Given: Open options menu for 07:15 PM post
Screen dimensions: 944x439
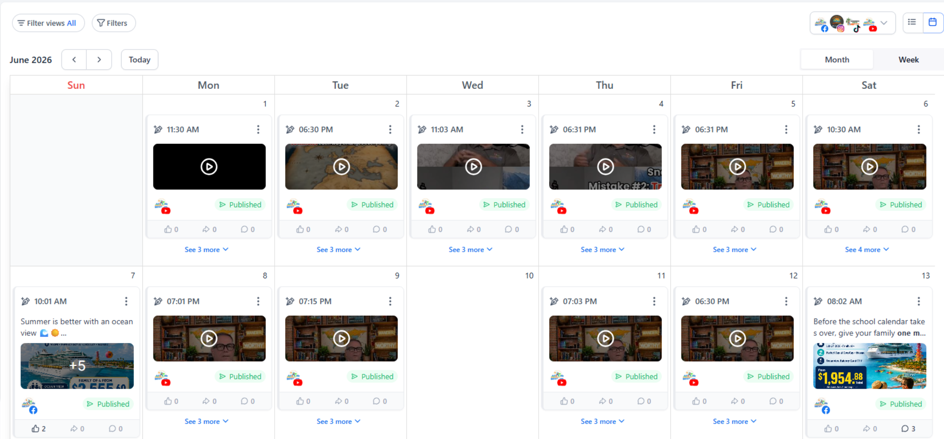Looking at the screenshot, I should (x=390, y=302).
